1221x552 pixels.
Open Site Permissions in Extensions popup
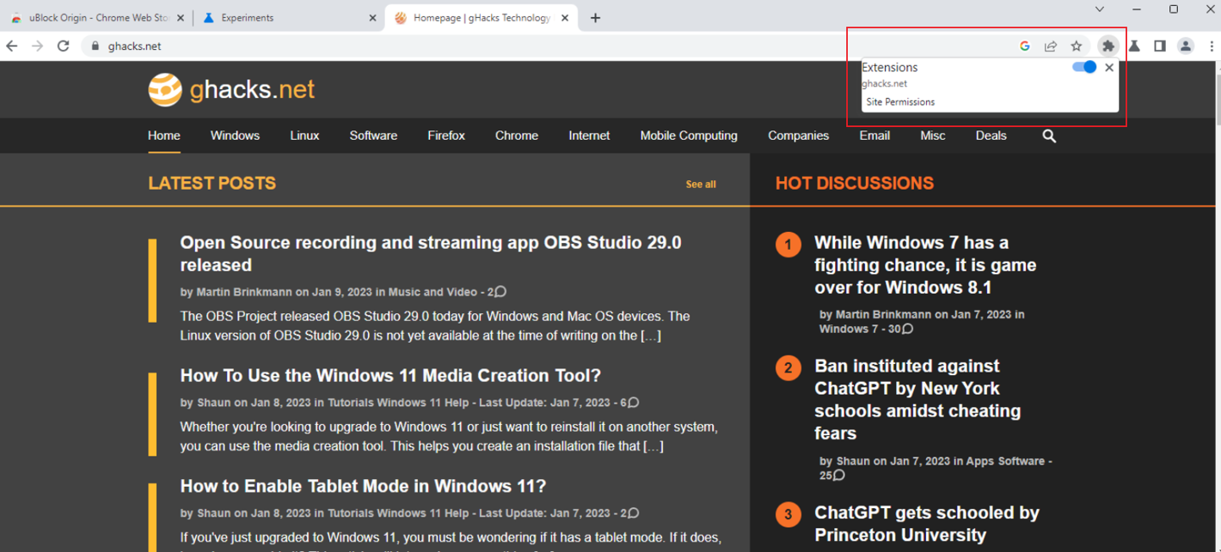click(900, 102)
